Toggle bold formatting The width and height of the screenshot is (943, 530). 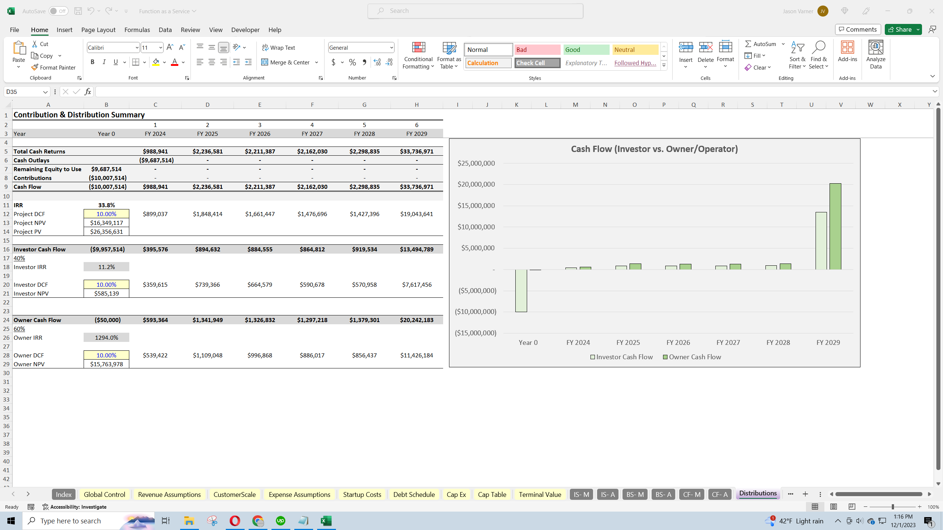[x=92, y=62]
